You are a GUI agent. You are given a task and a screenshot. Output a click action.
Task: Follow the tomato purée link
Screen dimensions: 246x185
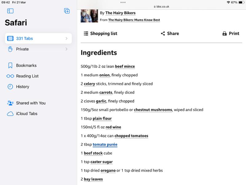(105, 144)
